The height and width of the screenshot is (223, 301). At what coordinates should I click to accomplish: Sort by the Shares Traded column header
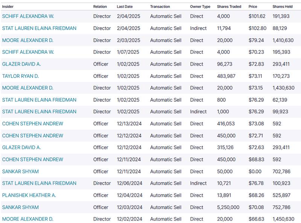click(230, 6)
